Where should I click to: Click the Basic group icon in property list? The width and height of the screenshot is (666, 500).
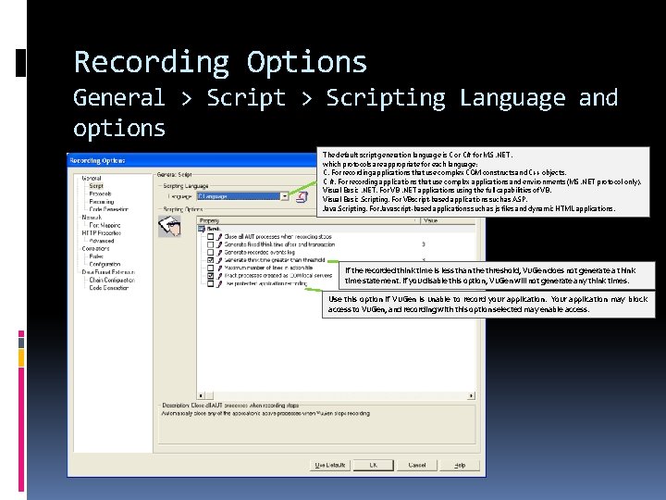click(x=202, y=229)
